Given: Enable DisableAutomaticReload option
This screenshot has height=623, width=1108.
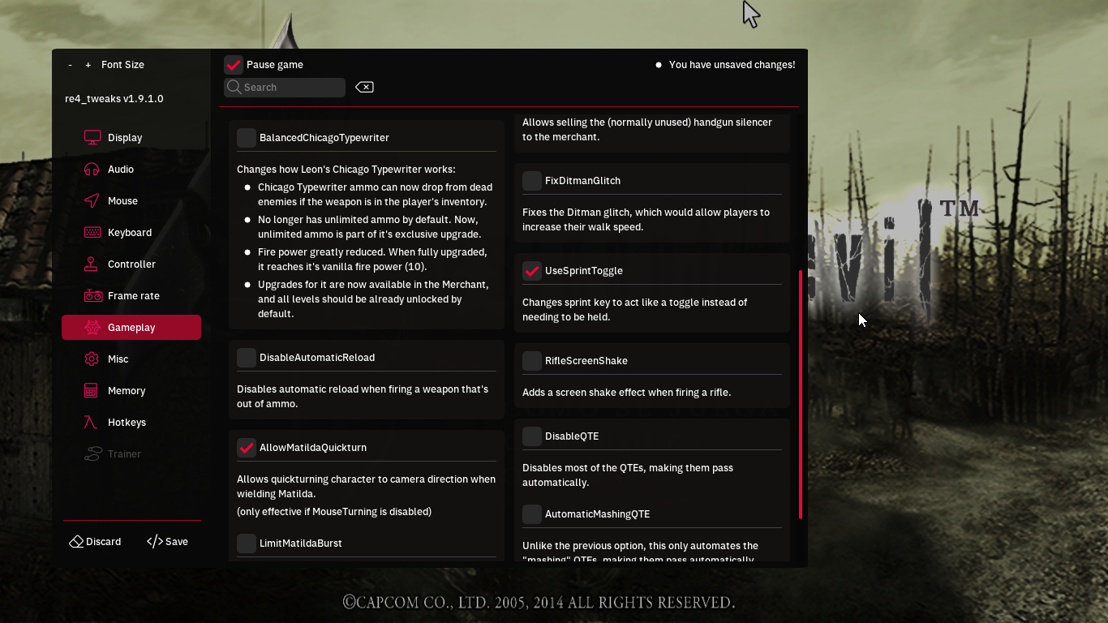Looking at the screenshot, I should click(247, 358).
